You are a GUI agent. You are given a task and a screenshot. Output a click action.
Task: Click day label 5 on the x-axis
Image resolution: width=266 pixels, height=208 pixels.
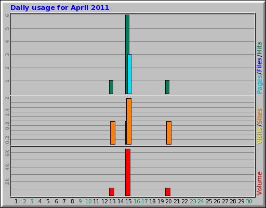pos(48,201)
